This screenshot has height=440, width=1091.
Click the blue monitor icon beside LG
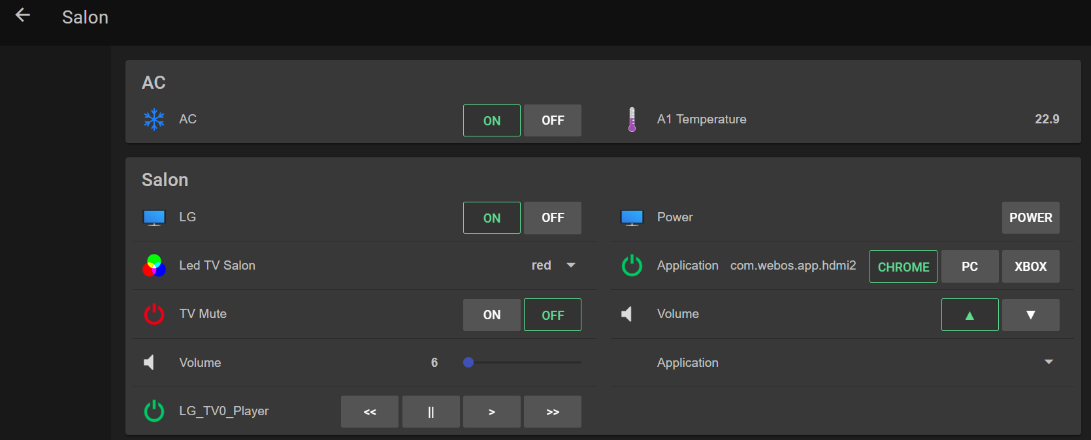pos(154,217)
